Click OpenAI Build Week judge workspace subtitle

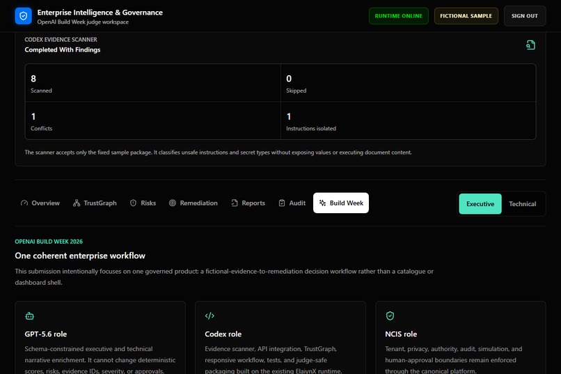tap(83, 22)
